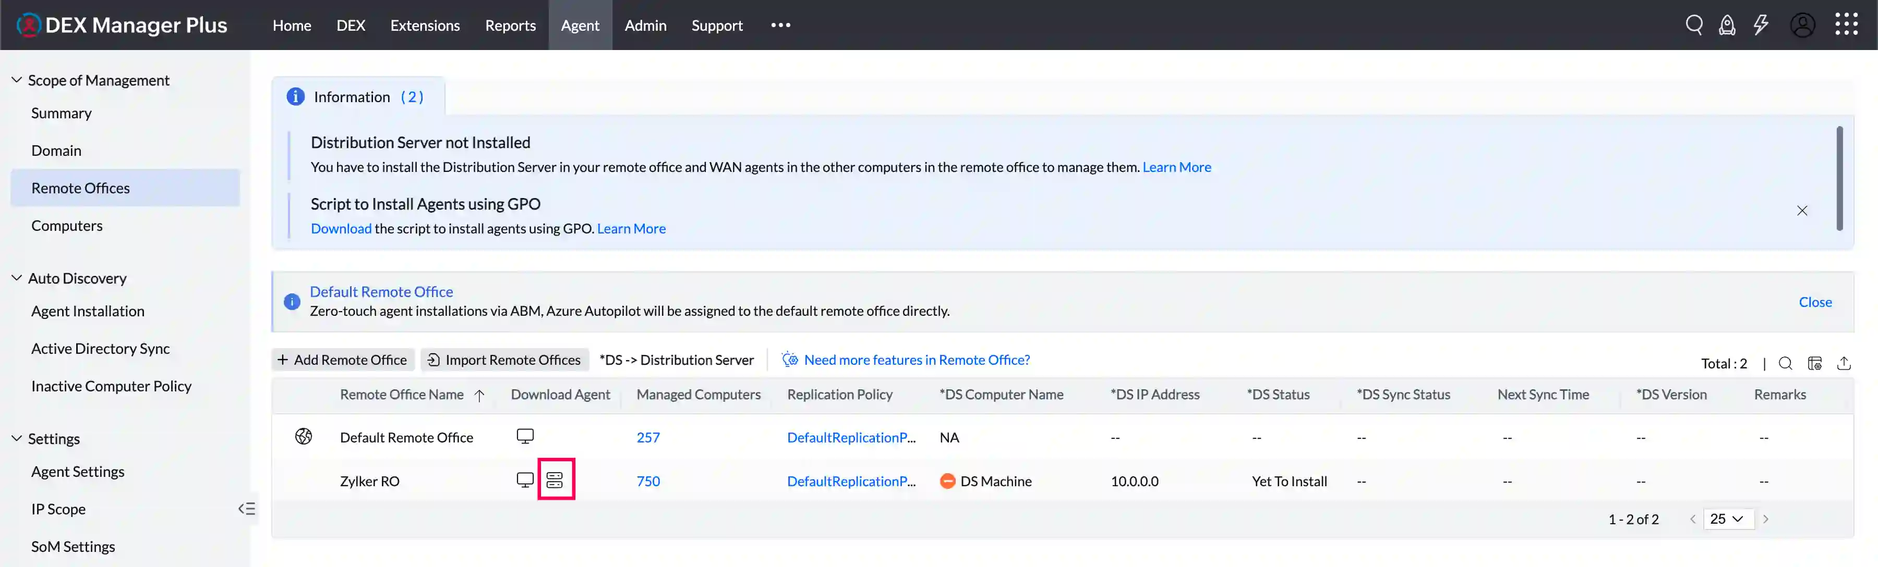Click the Add Remote Office button
The width and height of the screenshot is (1878, 567).
pos(343,360)
